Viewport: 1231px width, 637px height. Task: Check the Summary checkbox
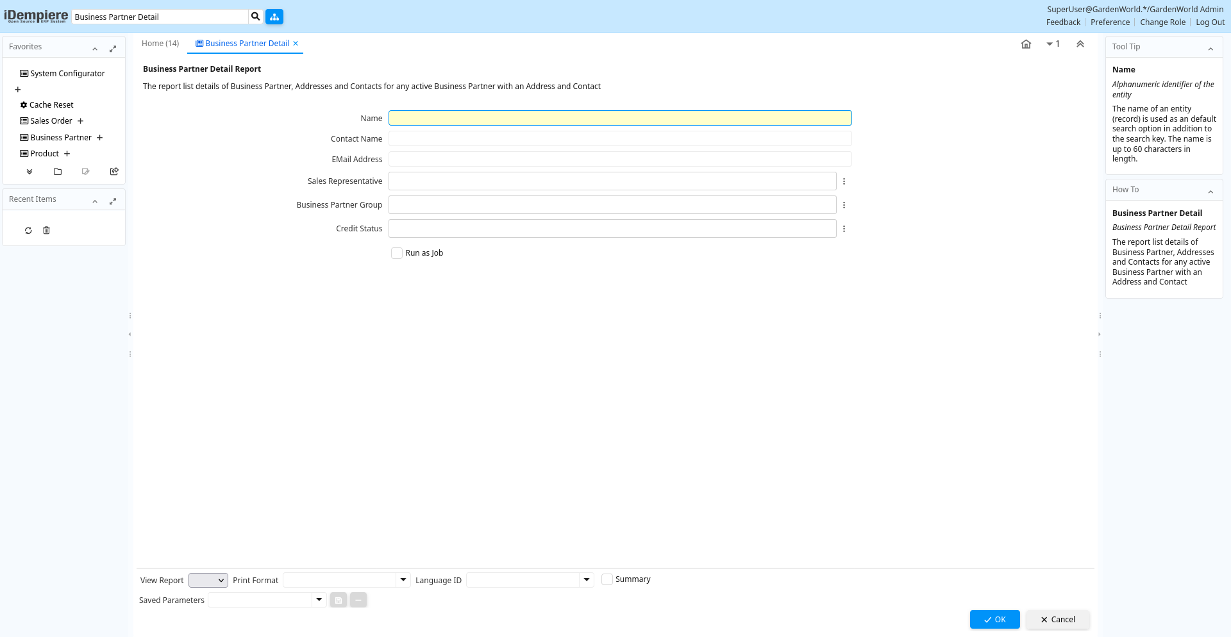607,579
